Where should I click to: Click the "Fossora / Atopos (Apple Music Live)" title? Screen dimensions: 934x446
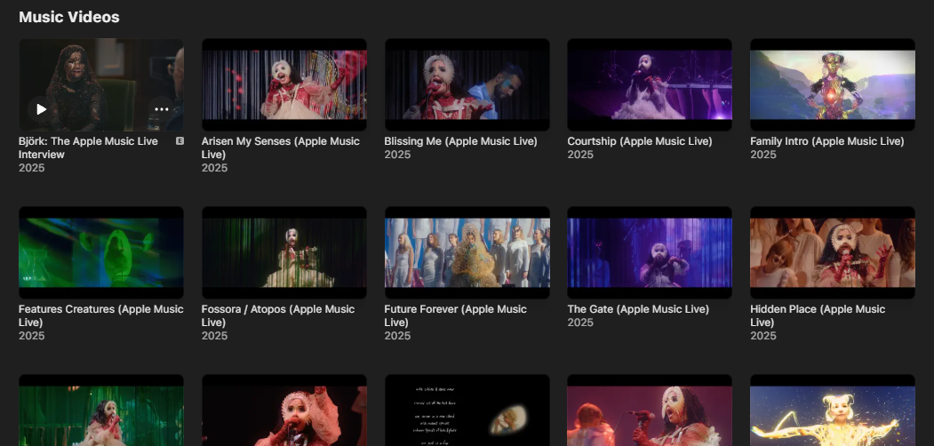[x=278, y=315]
